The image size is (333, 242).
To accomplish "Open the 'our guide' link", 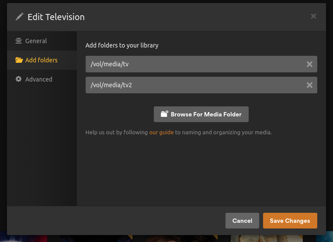I will 161,132.
